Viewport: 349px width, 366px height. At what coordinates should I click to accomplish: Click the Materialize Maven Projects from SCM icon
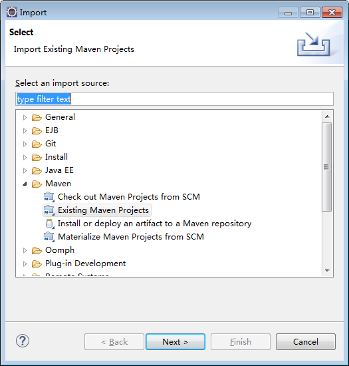tap(49, 237)
